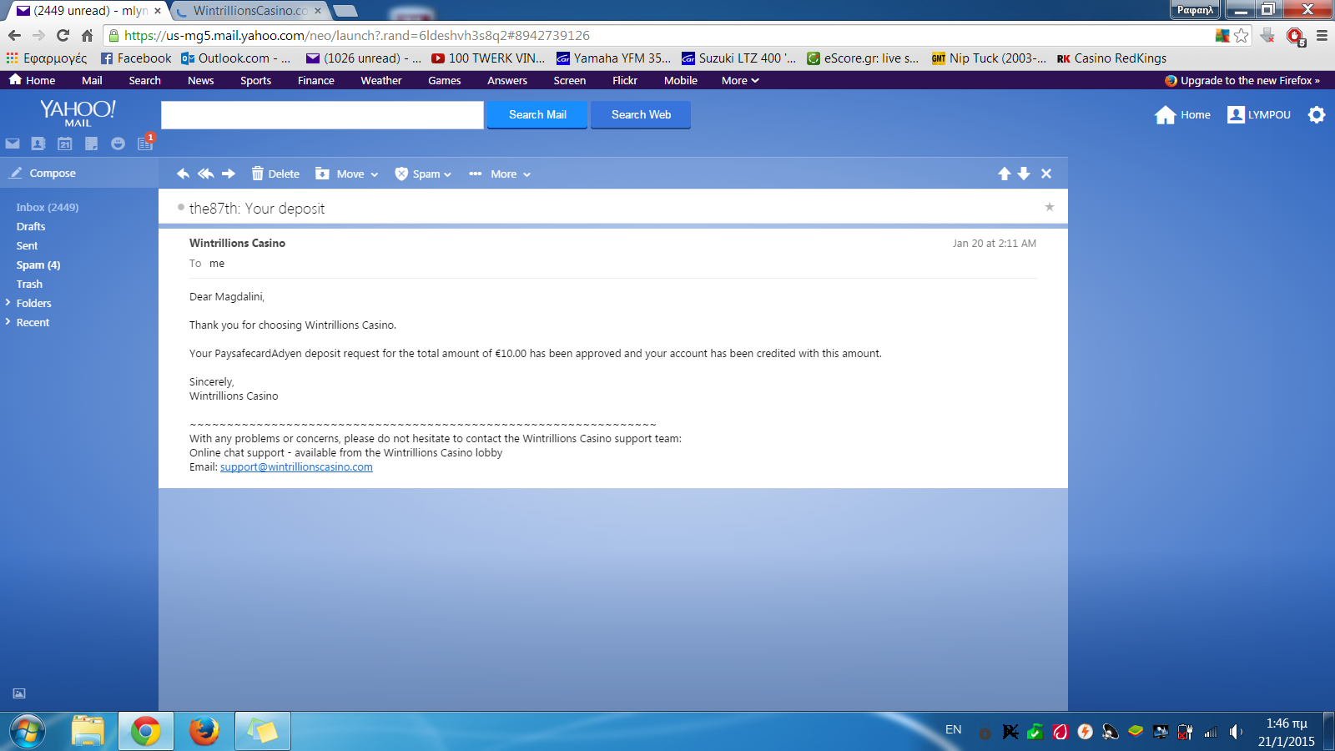This screenshot has height=751, width=1335.
Task: Open the Outlook.com bookmark
Action: click(236, 58)
